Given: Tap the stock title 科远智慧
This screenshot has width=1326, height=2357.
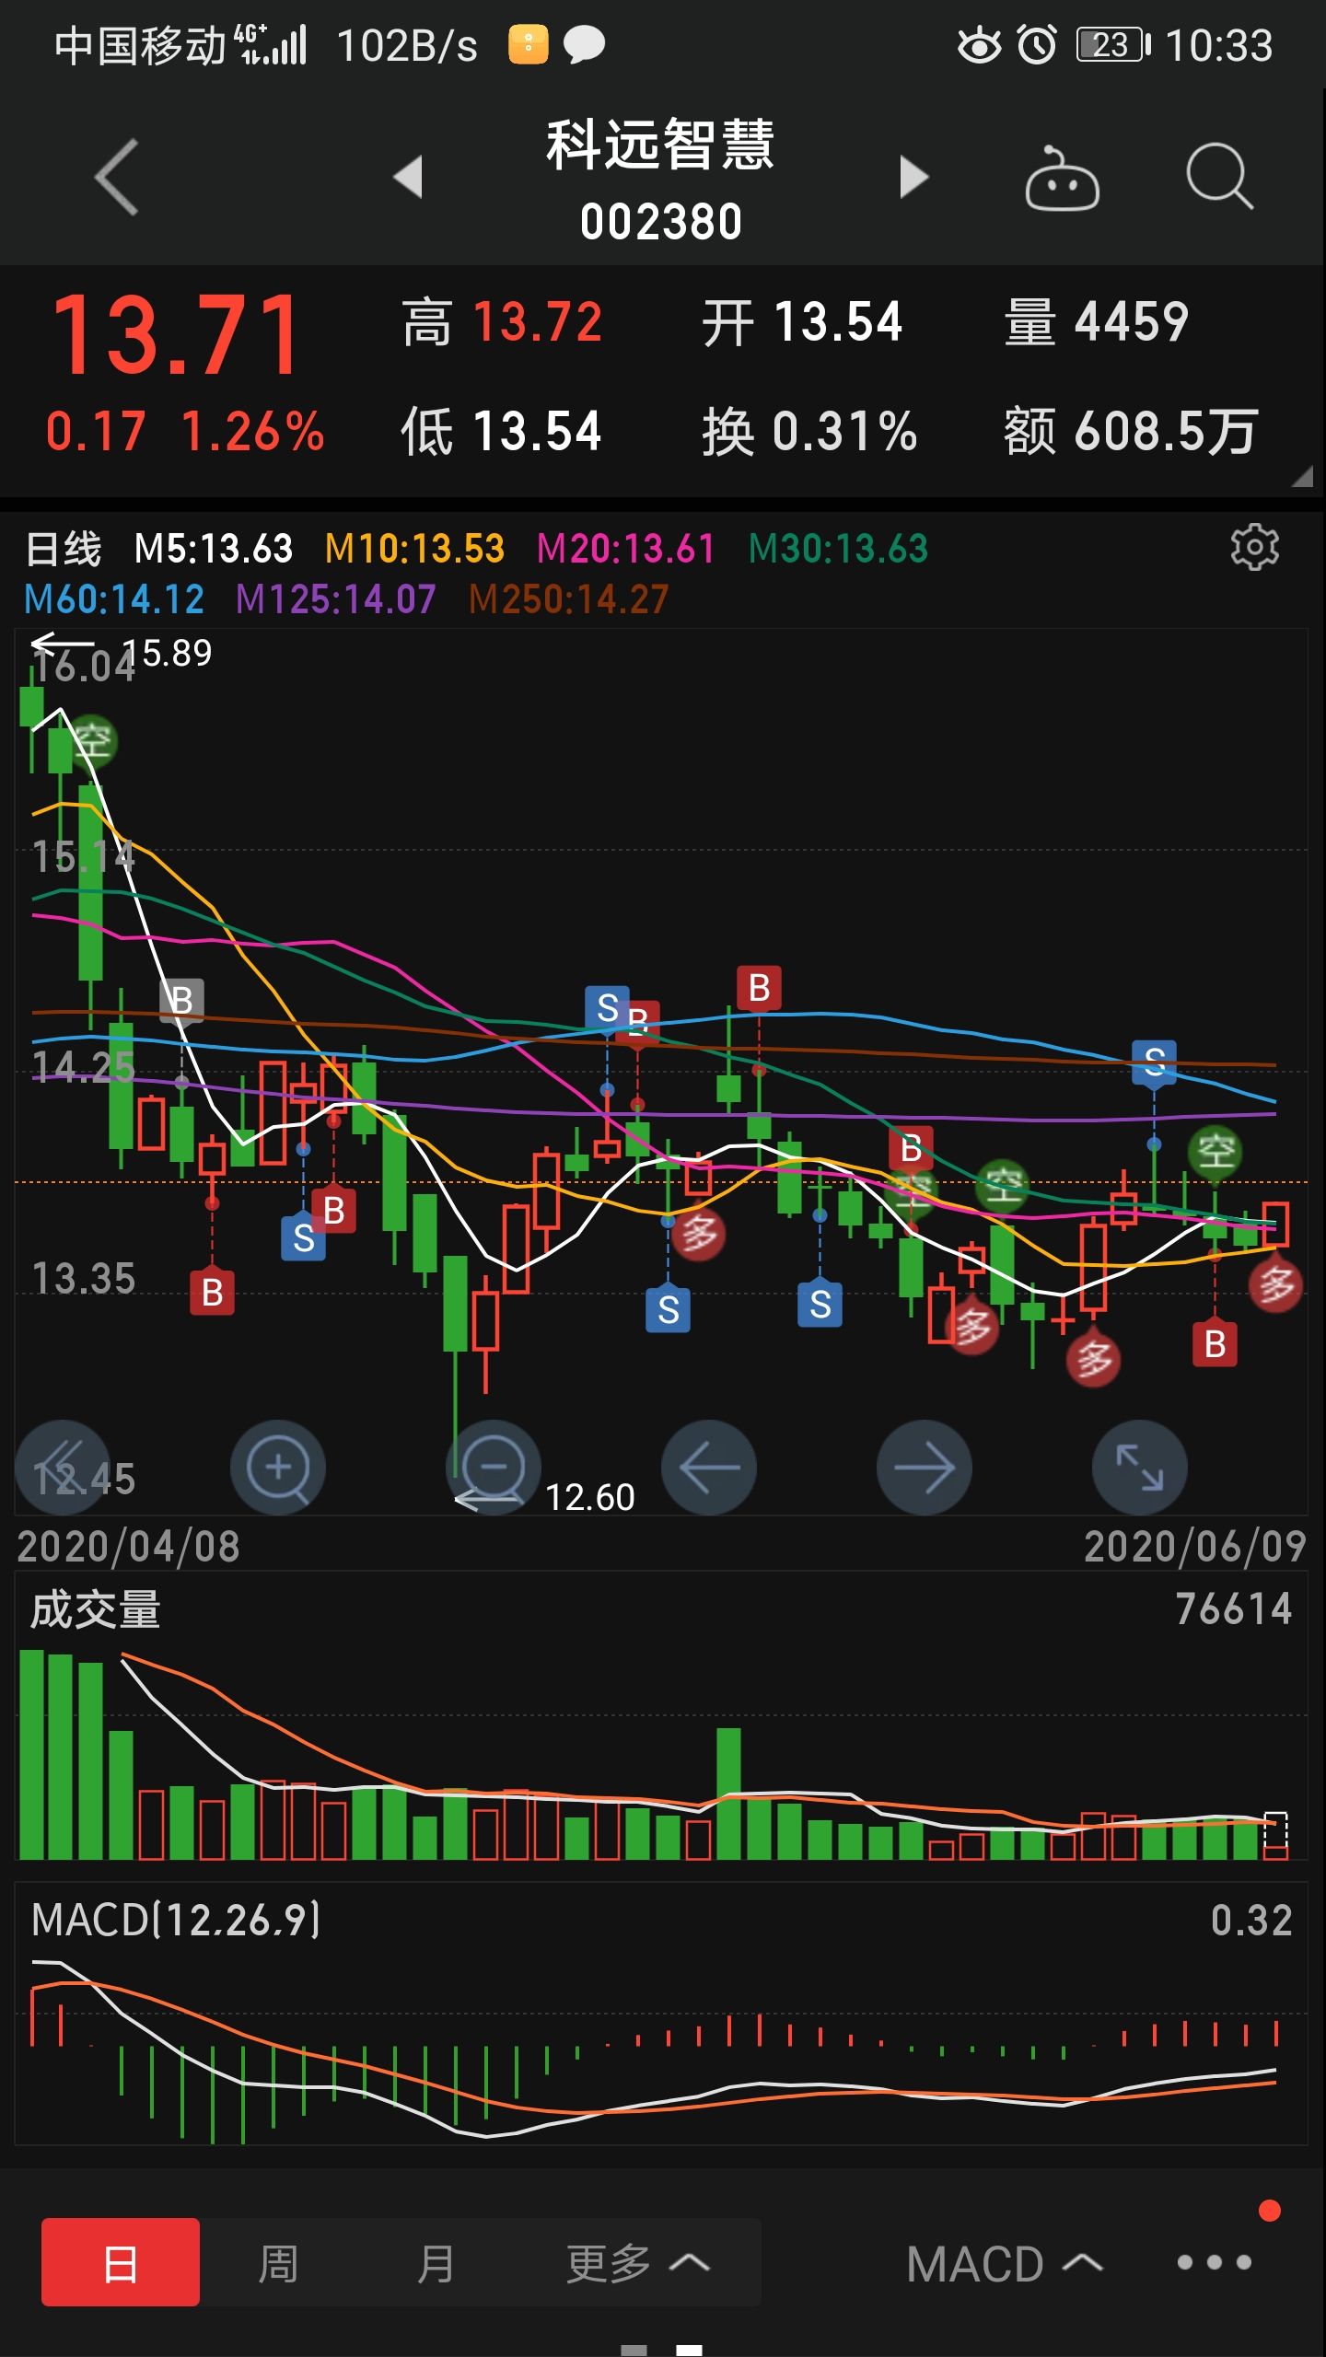Looking at the screenshot, I should tap(660, 145).
